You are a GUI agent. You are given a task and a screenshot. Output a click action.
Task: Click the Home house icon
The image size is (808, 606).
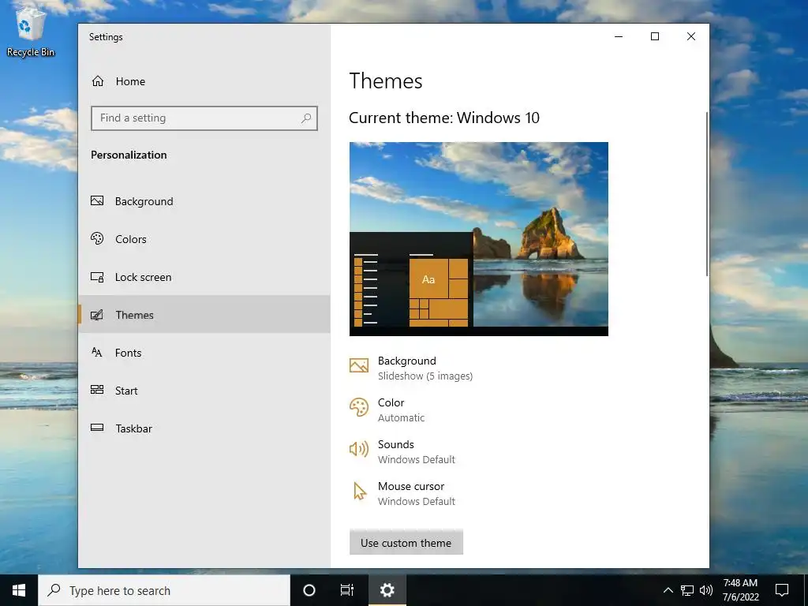tap(98, 81)
